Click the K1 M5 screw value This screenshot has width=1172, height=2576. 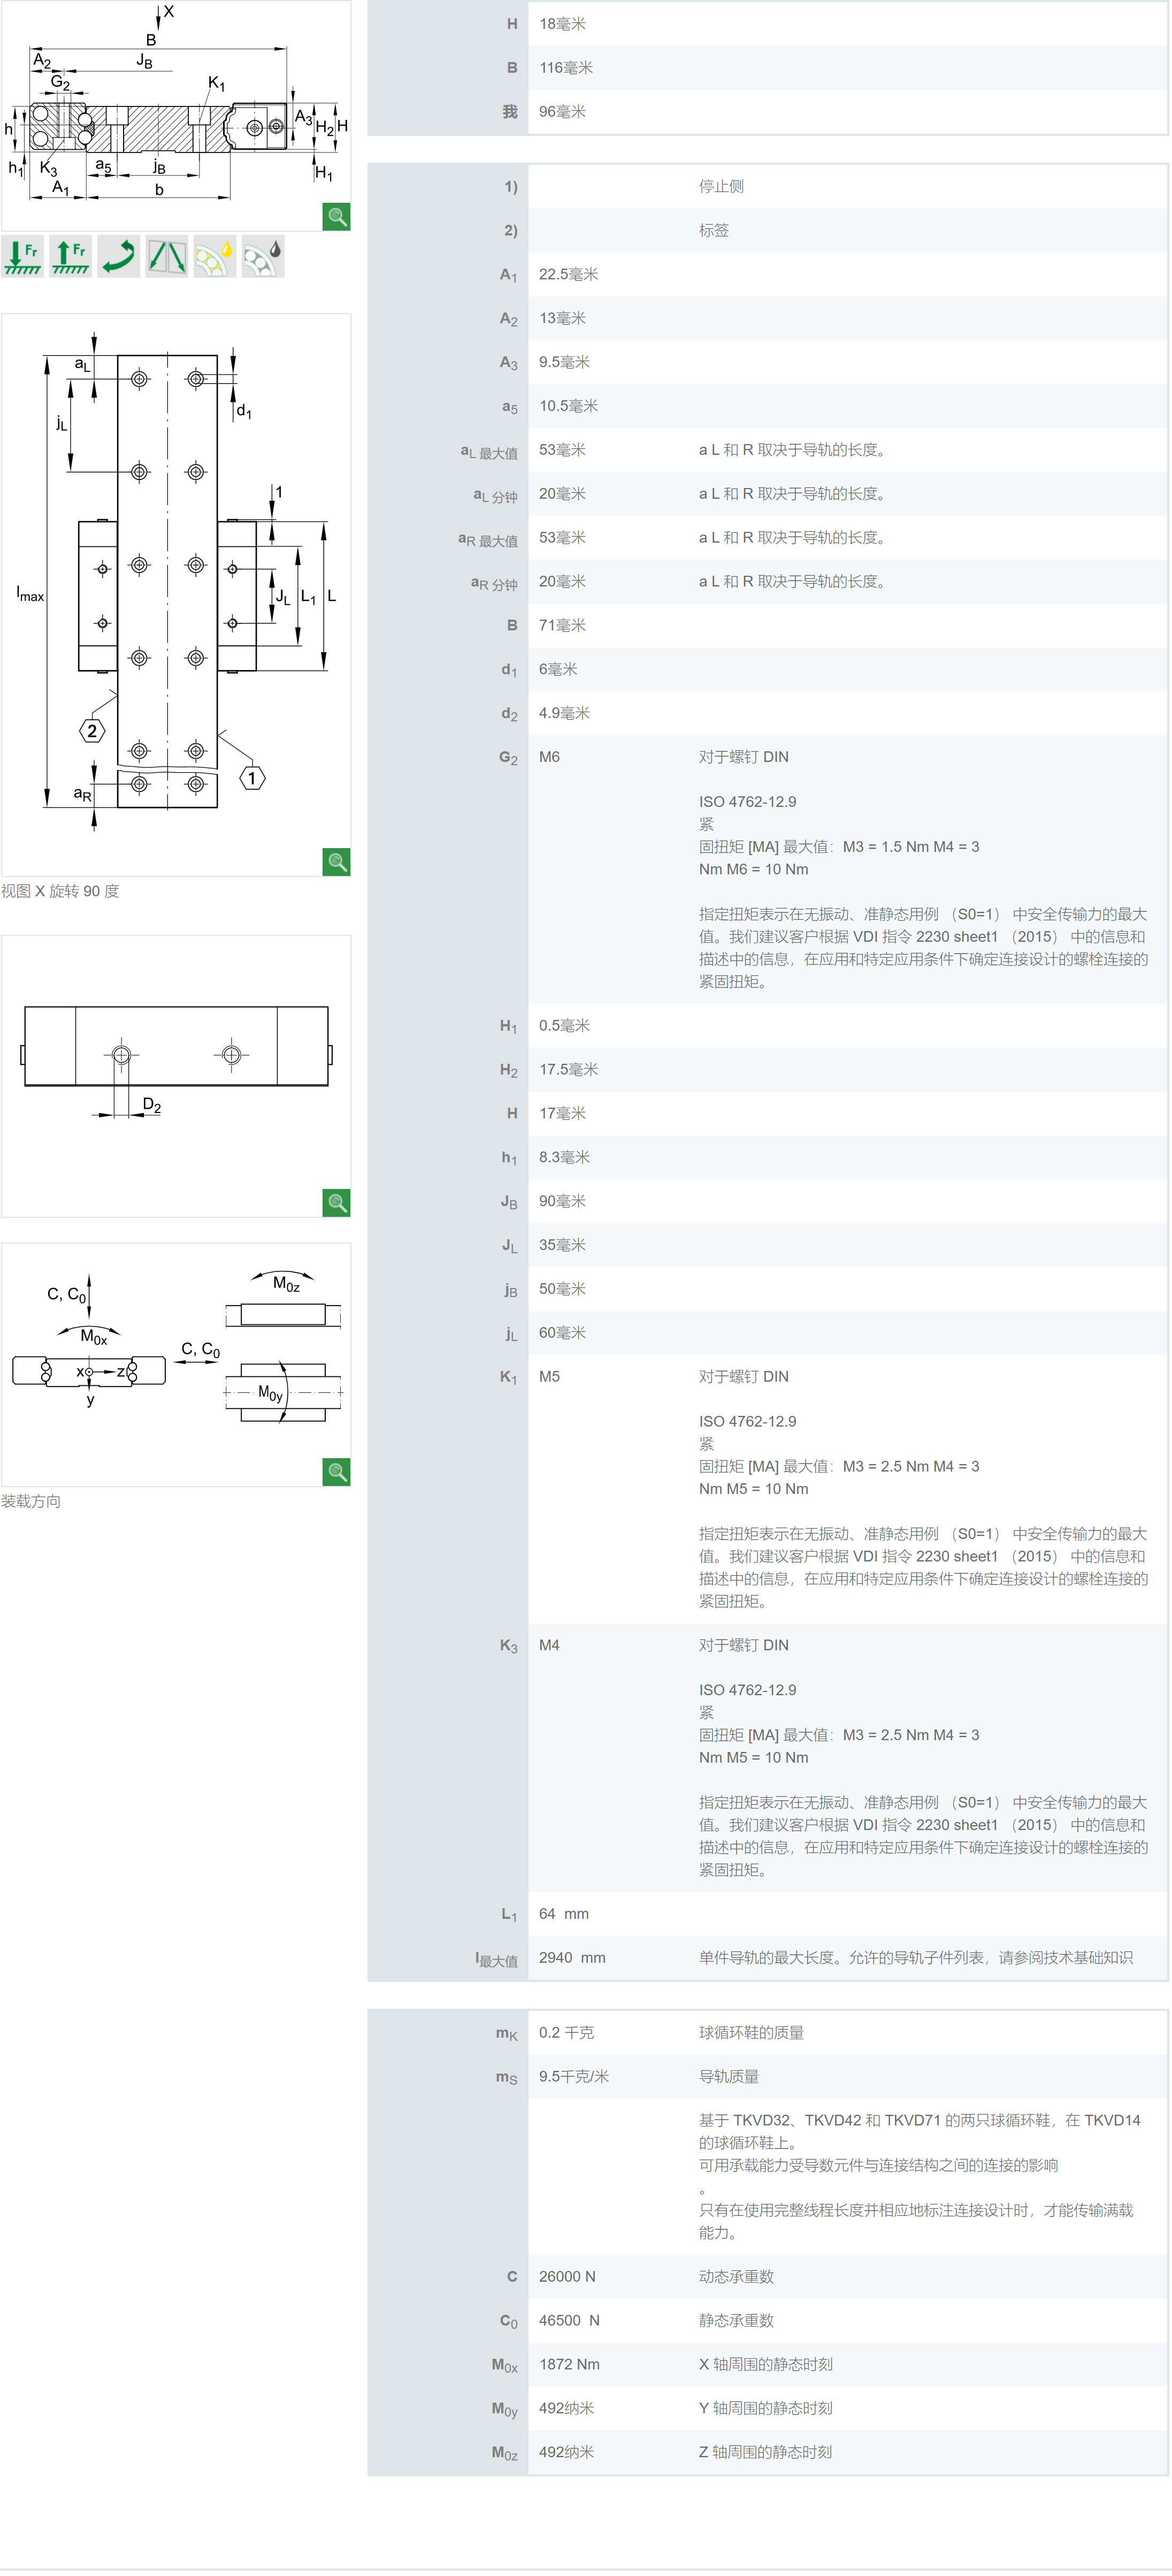coord(549,1377)
